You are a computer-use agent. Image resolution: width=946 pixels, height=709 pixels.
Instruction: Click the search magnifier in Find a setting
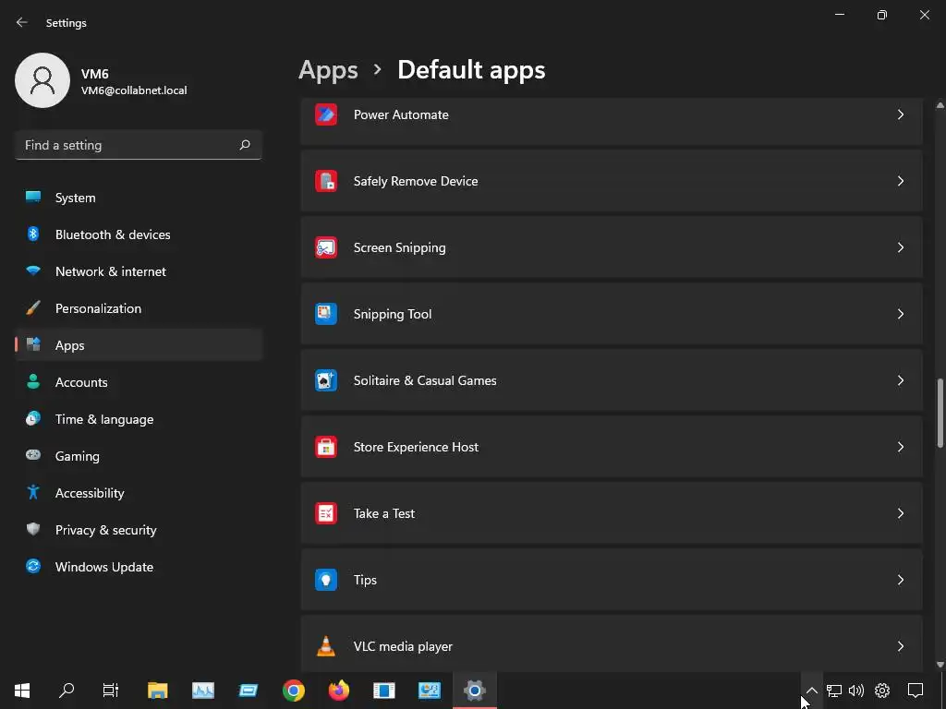tap(245, 145)
